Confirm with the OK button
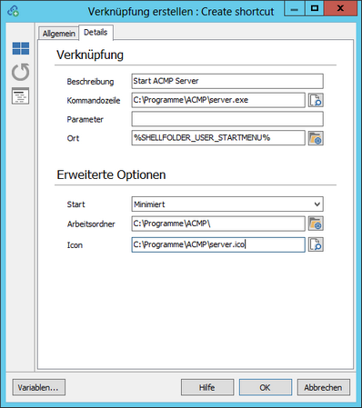The image size is (362, 408). click(x=266, y=387)
